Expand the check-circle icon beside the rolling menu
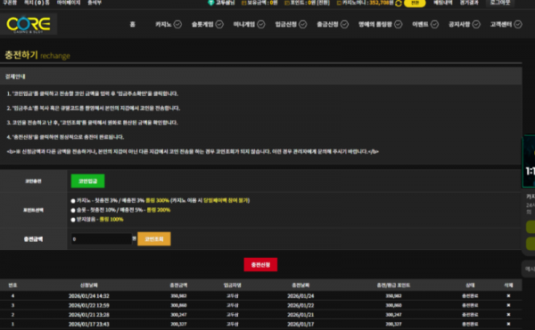The height and width of the screenshot is (330, 535). pyautogui.click(x=399, y=24)
